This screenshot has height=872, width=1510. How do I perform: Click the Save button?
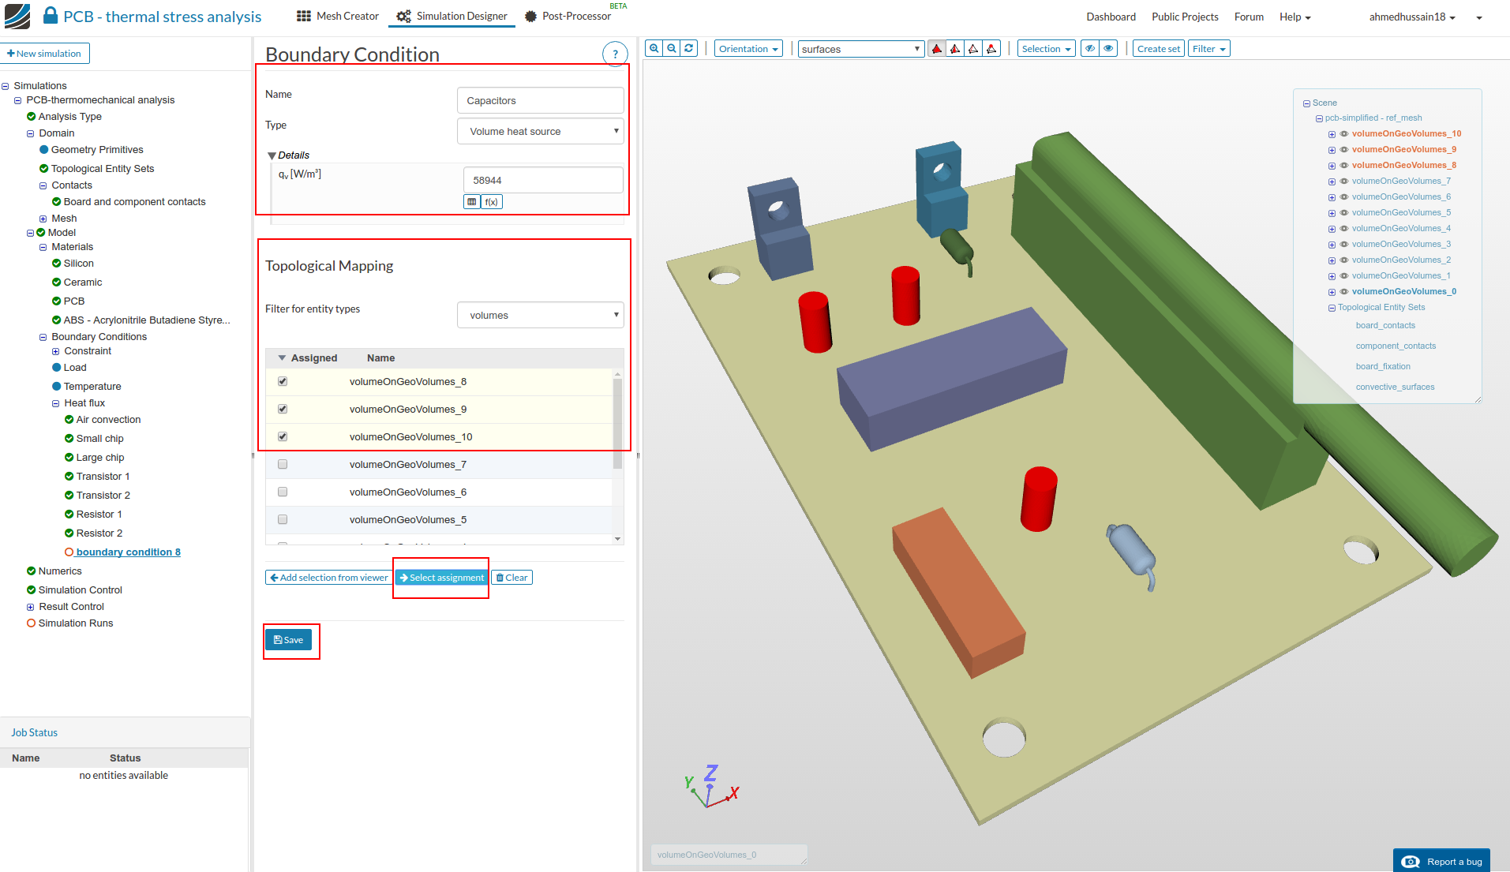click(x=288, y=640)
